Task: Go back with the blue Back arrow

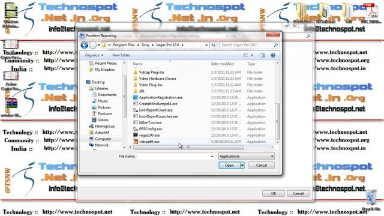Action: (84, 45)
